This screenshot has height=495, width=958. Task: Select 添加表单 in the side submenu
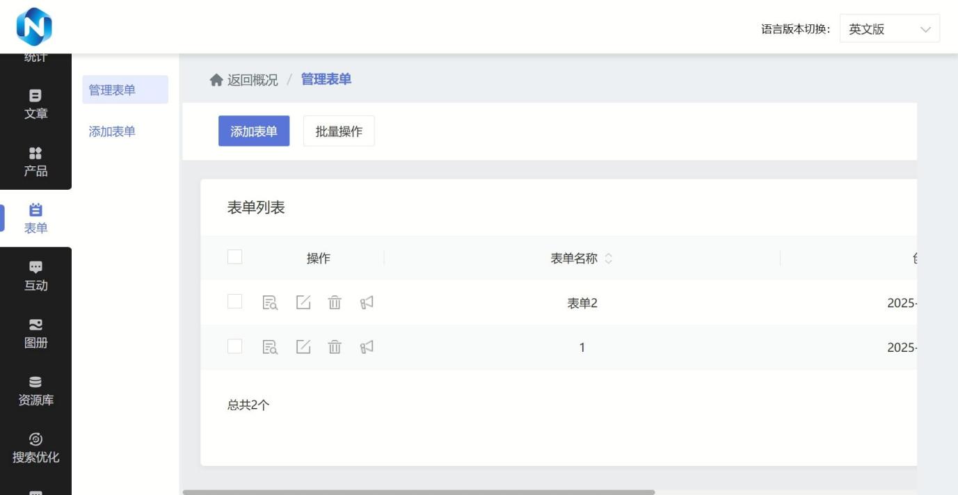pos(112,131)
